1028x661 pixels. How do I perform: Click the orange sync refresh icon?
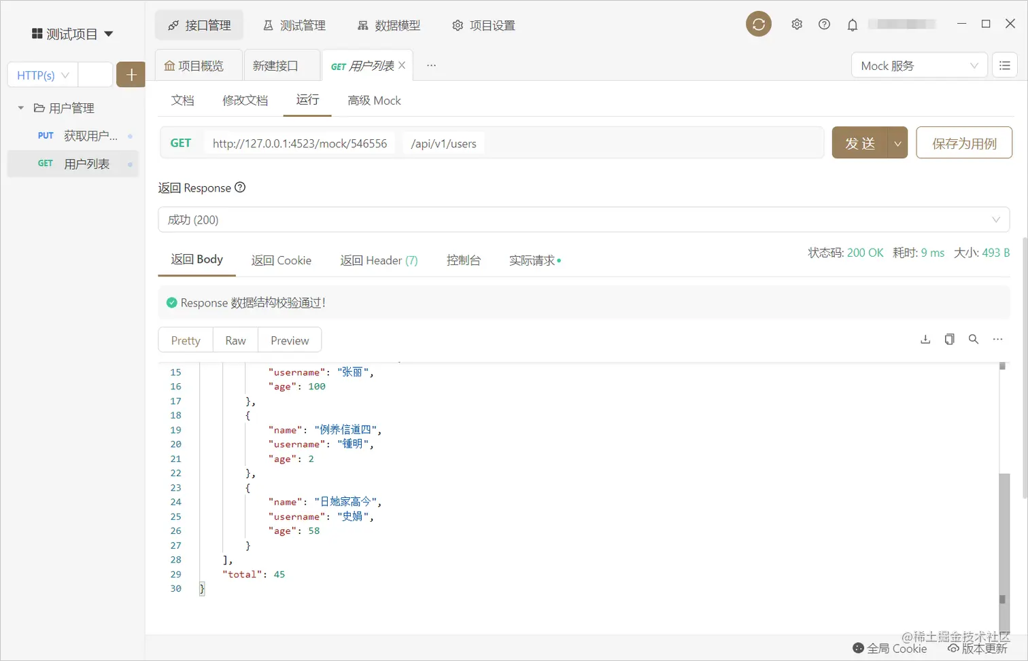point(759,24)
